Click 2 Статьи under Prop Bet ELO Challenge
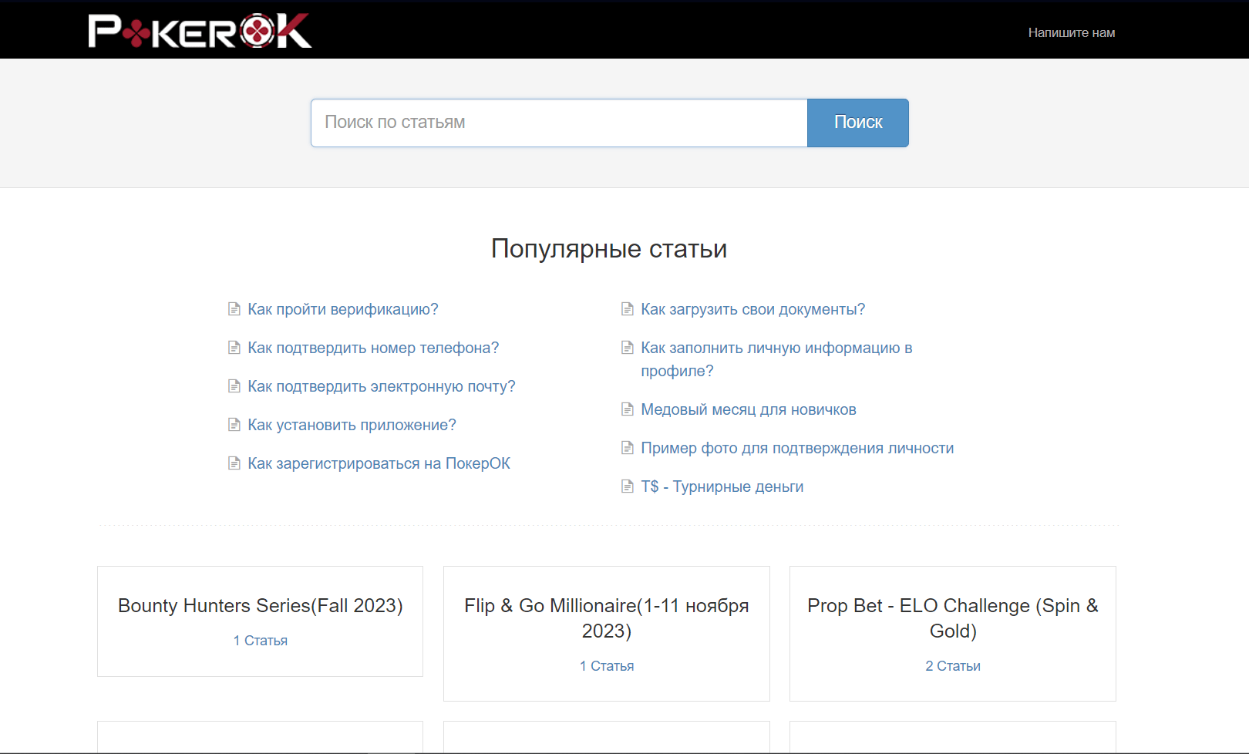This screenshot has width=1249, height=754. point(953,666)
